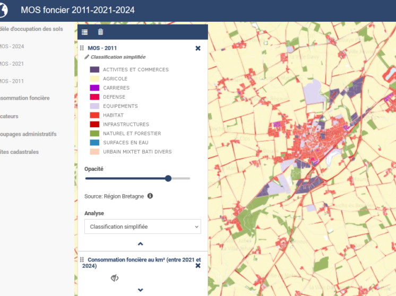Expand the Consommation foncière layer details
The width and height of the screenshot is (396, 296).
(141, 290)
